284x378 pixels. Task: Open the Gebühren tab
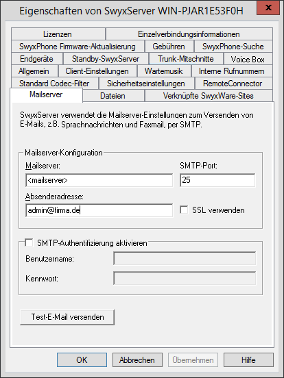click(169, 47)
